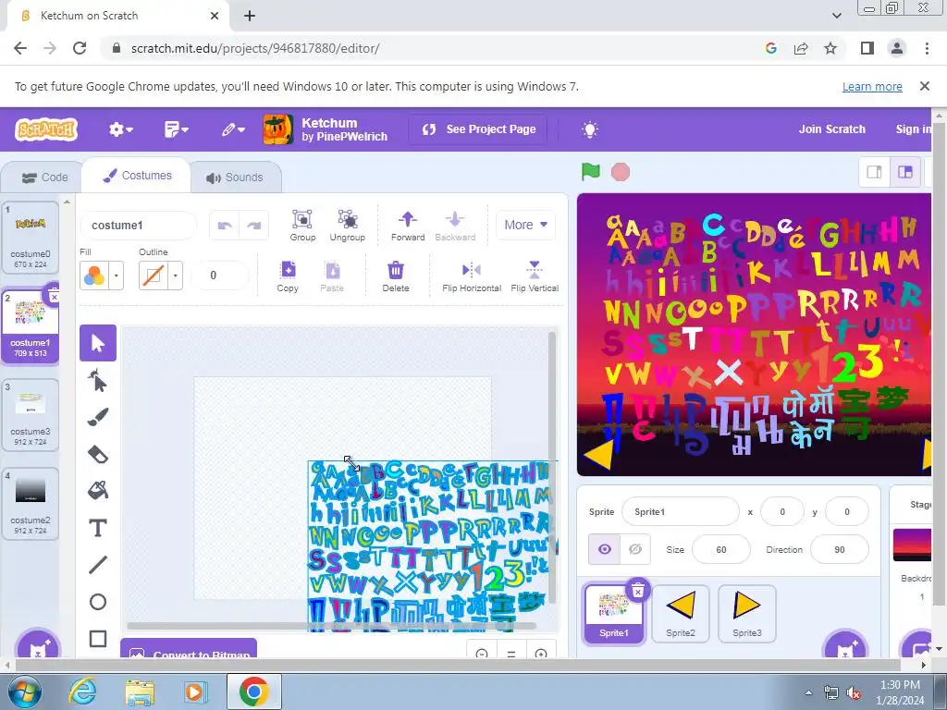947x710 pixels.
Task: Open Internet Explorer from taskbar
Action: click(82, 692)
